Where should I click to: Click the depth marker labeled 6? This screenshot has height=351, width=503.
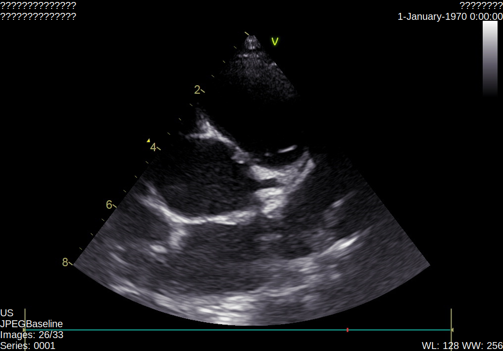click(x=109, y=204)
